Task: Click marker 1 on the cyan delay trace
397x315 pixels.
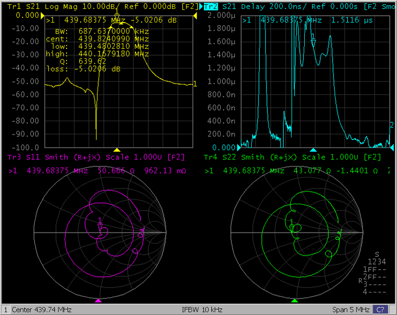Action: pyautogui.click(x=313, y=43)
